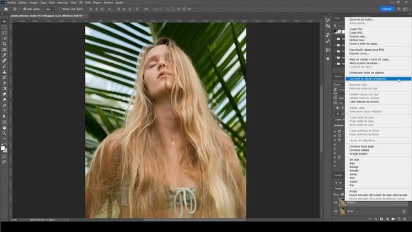Choose Combinar visibles in context menu
The image size is (412, 232).
359,150
